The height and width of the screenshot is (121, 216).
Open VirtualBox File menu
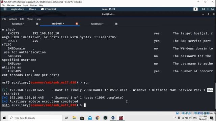click(x=3, y=5)
